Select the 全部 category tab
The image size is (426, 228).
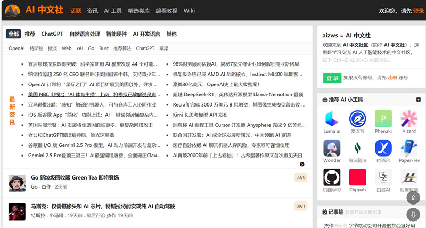point(13,34)
